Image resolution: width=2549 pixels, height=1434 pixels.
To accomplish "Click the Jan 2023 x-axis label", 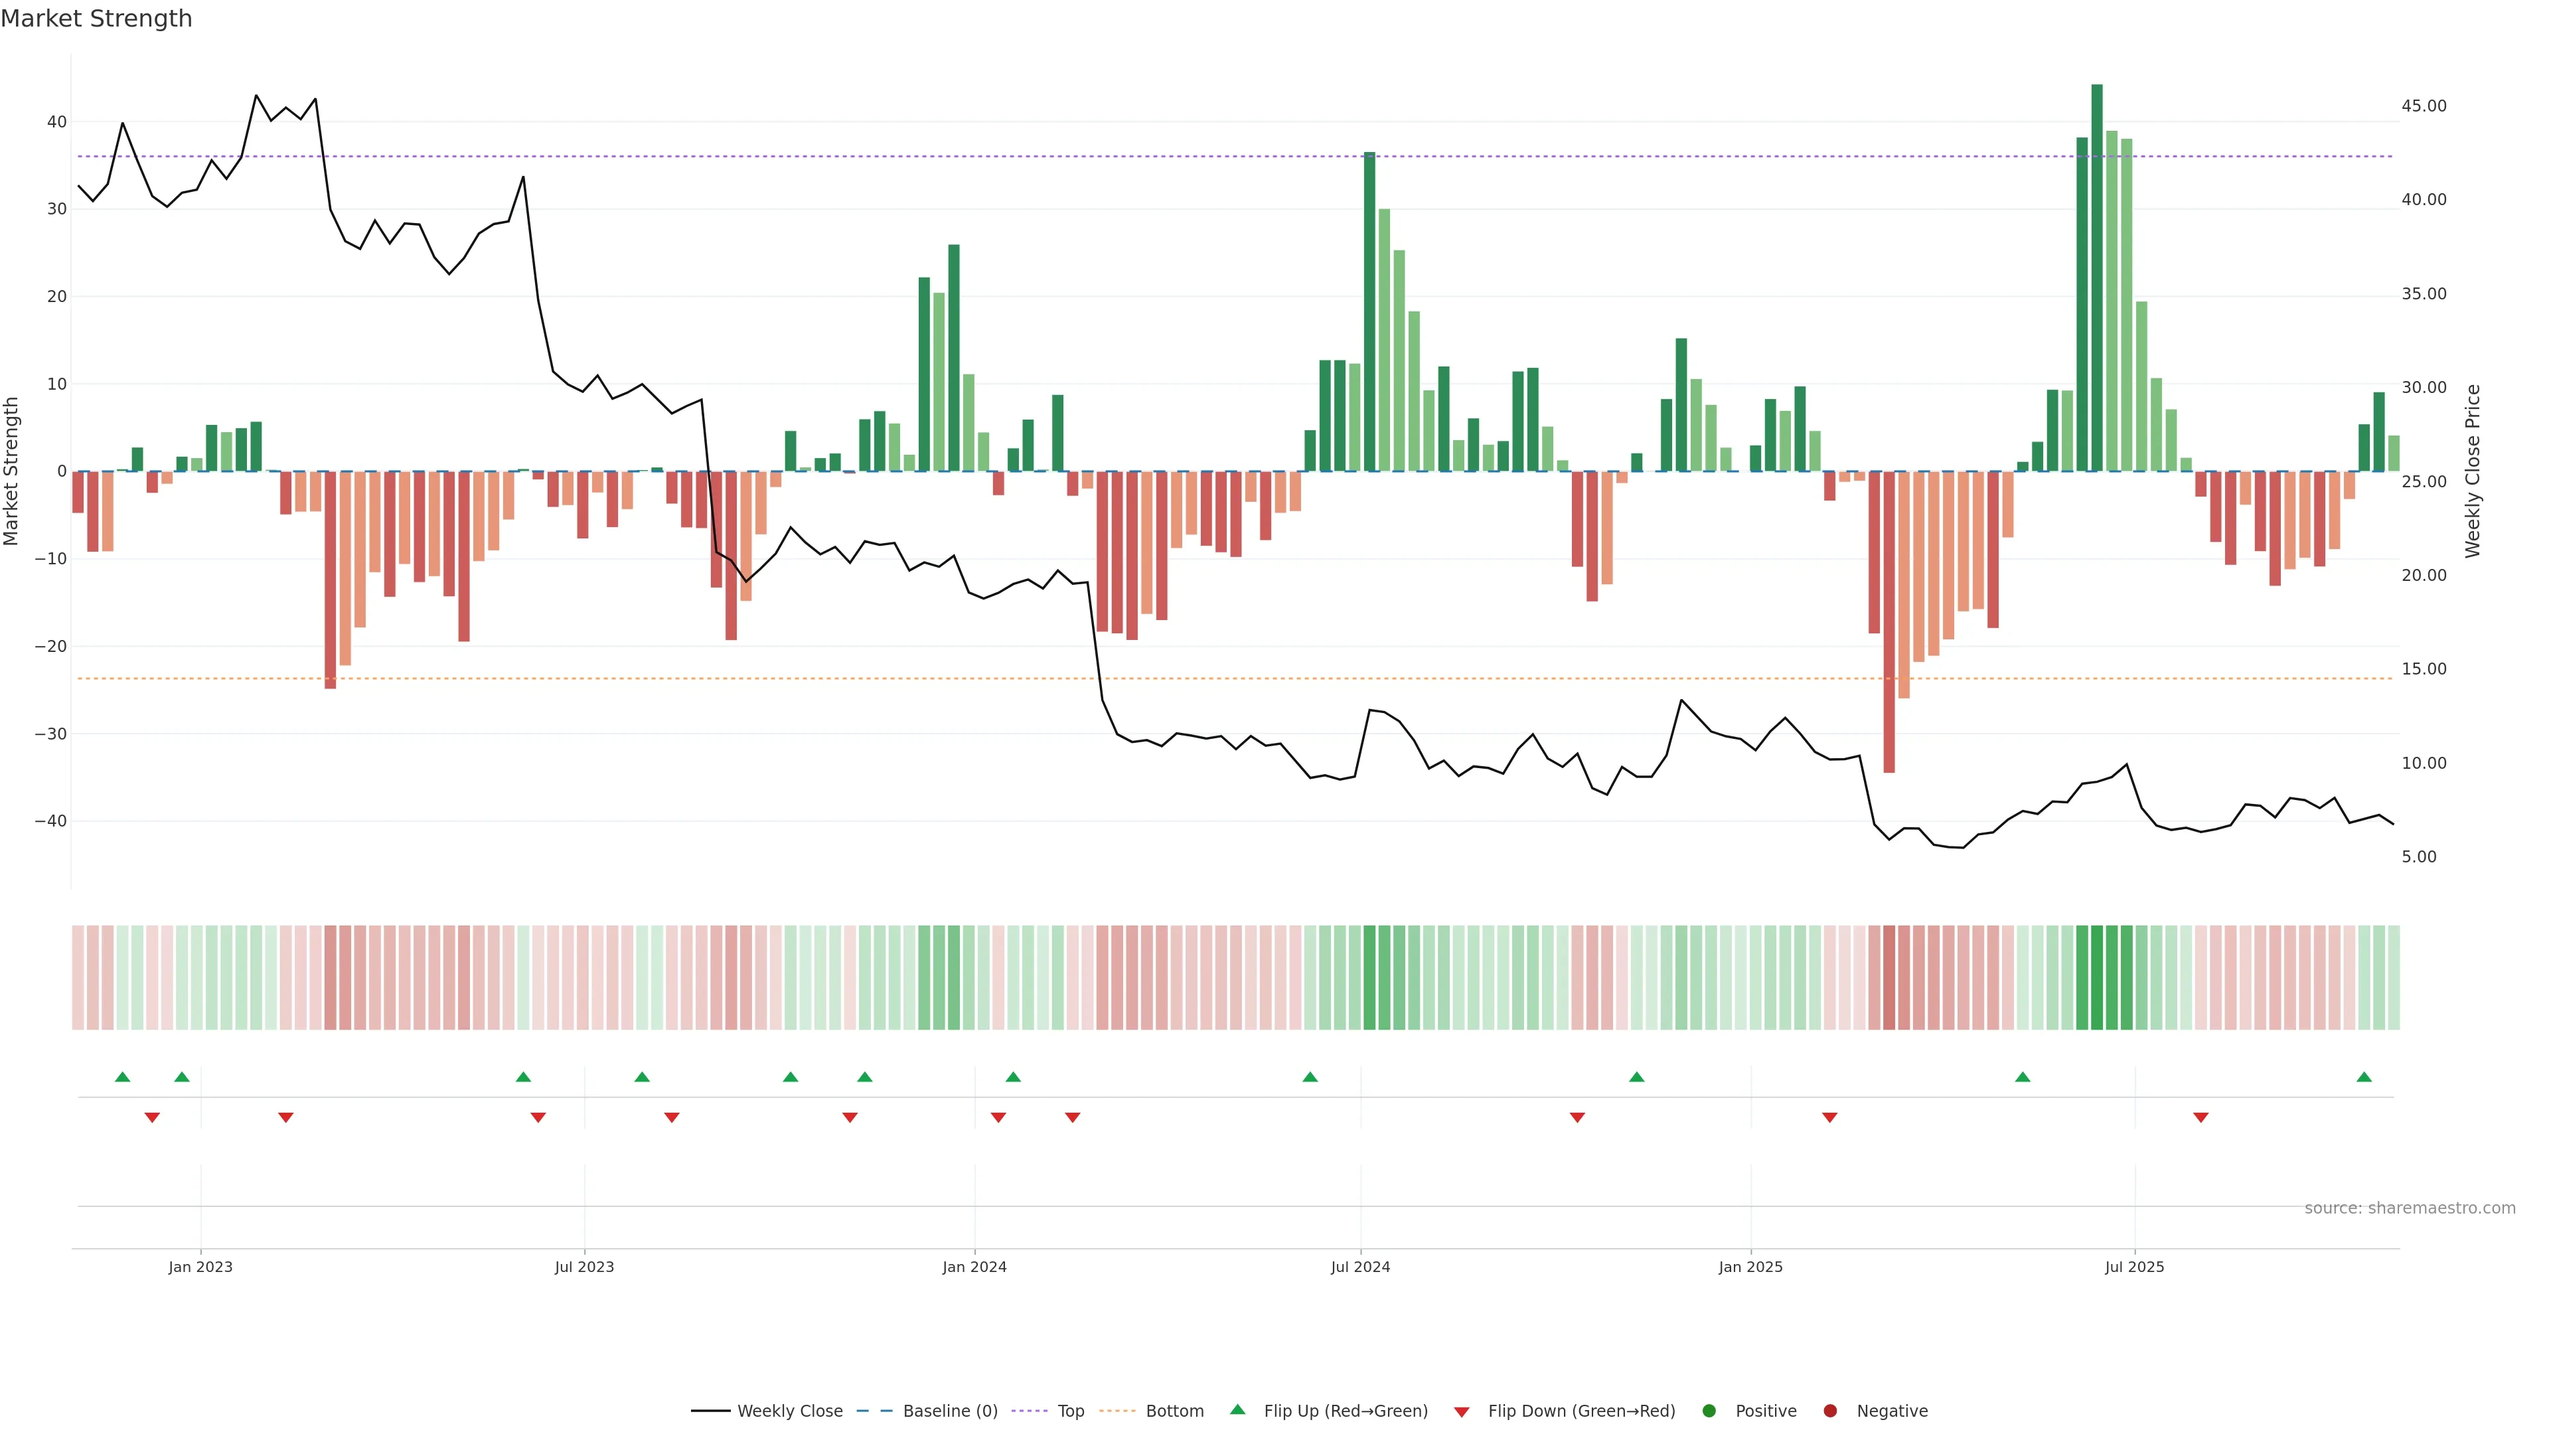I will pyautogui.click(x=200, y=1267).
